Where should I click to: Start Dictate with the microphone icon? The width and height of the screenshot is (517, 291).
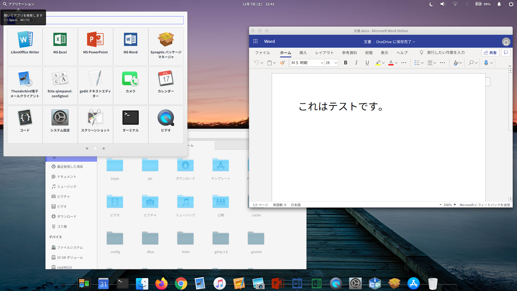486,63
